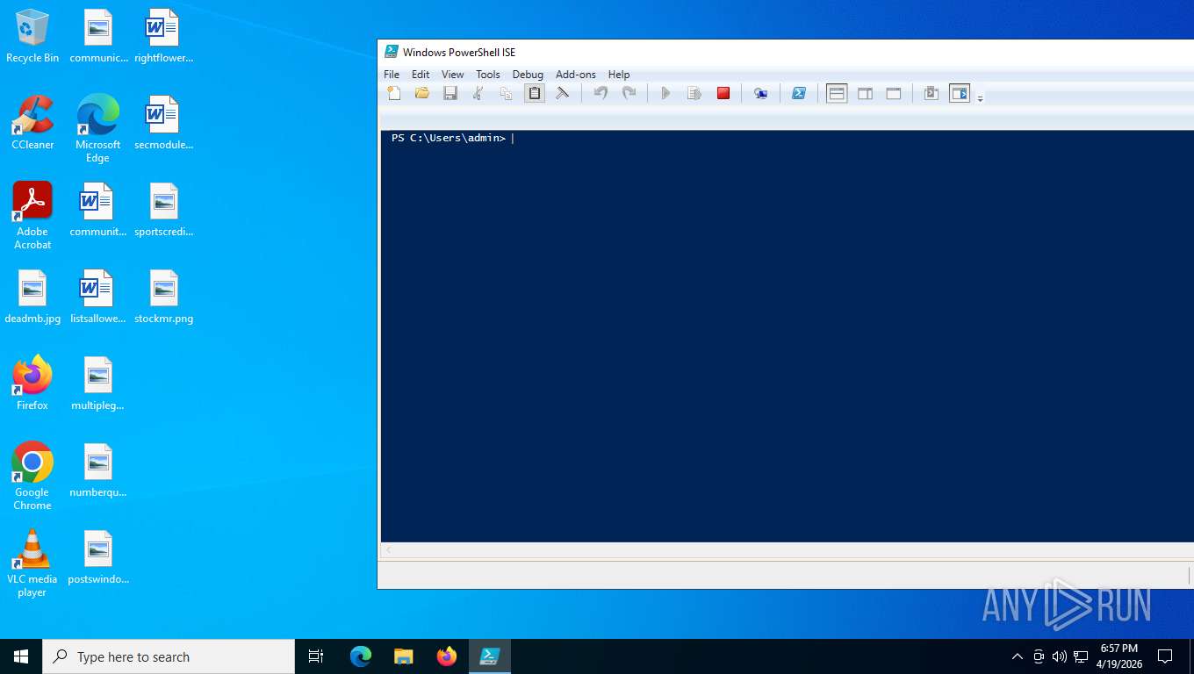1194x674 pixels.
Task: Select the communit Word document
Action: (97, 211)
